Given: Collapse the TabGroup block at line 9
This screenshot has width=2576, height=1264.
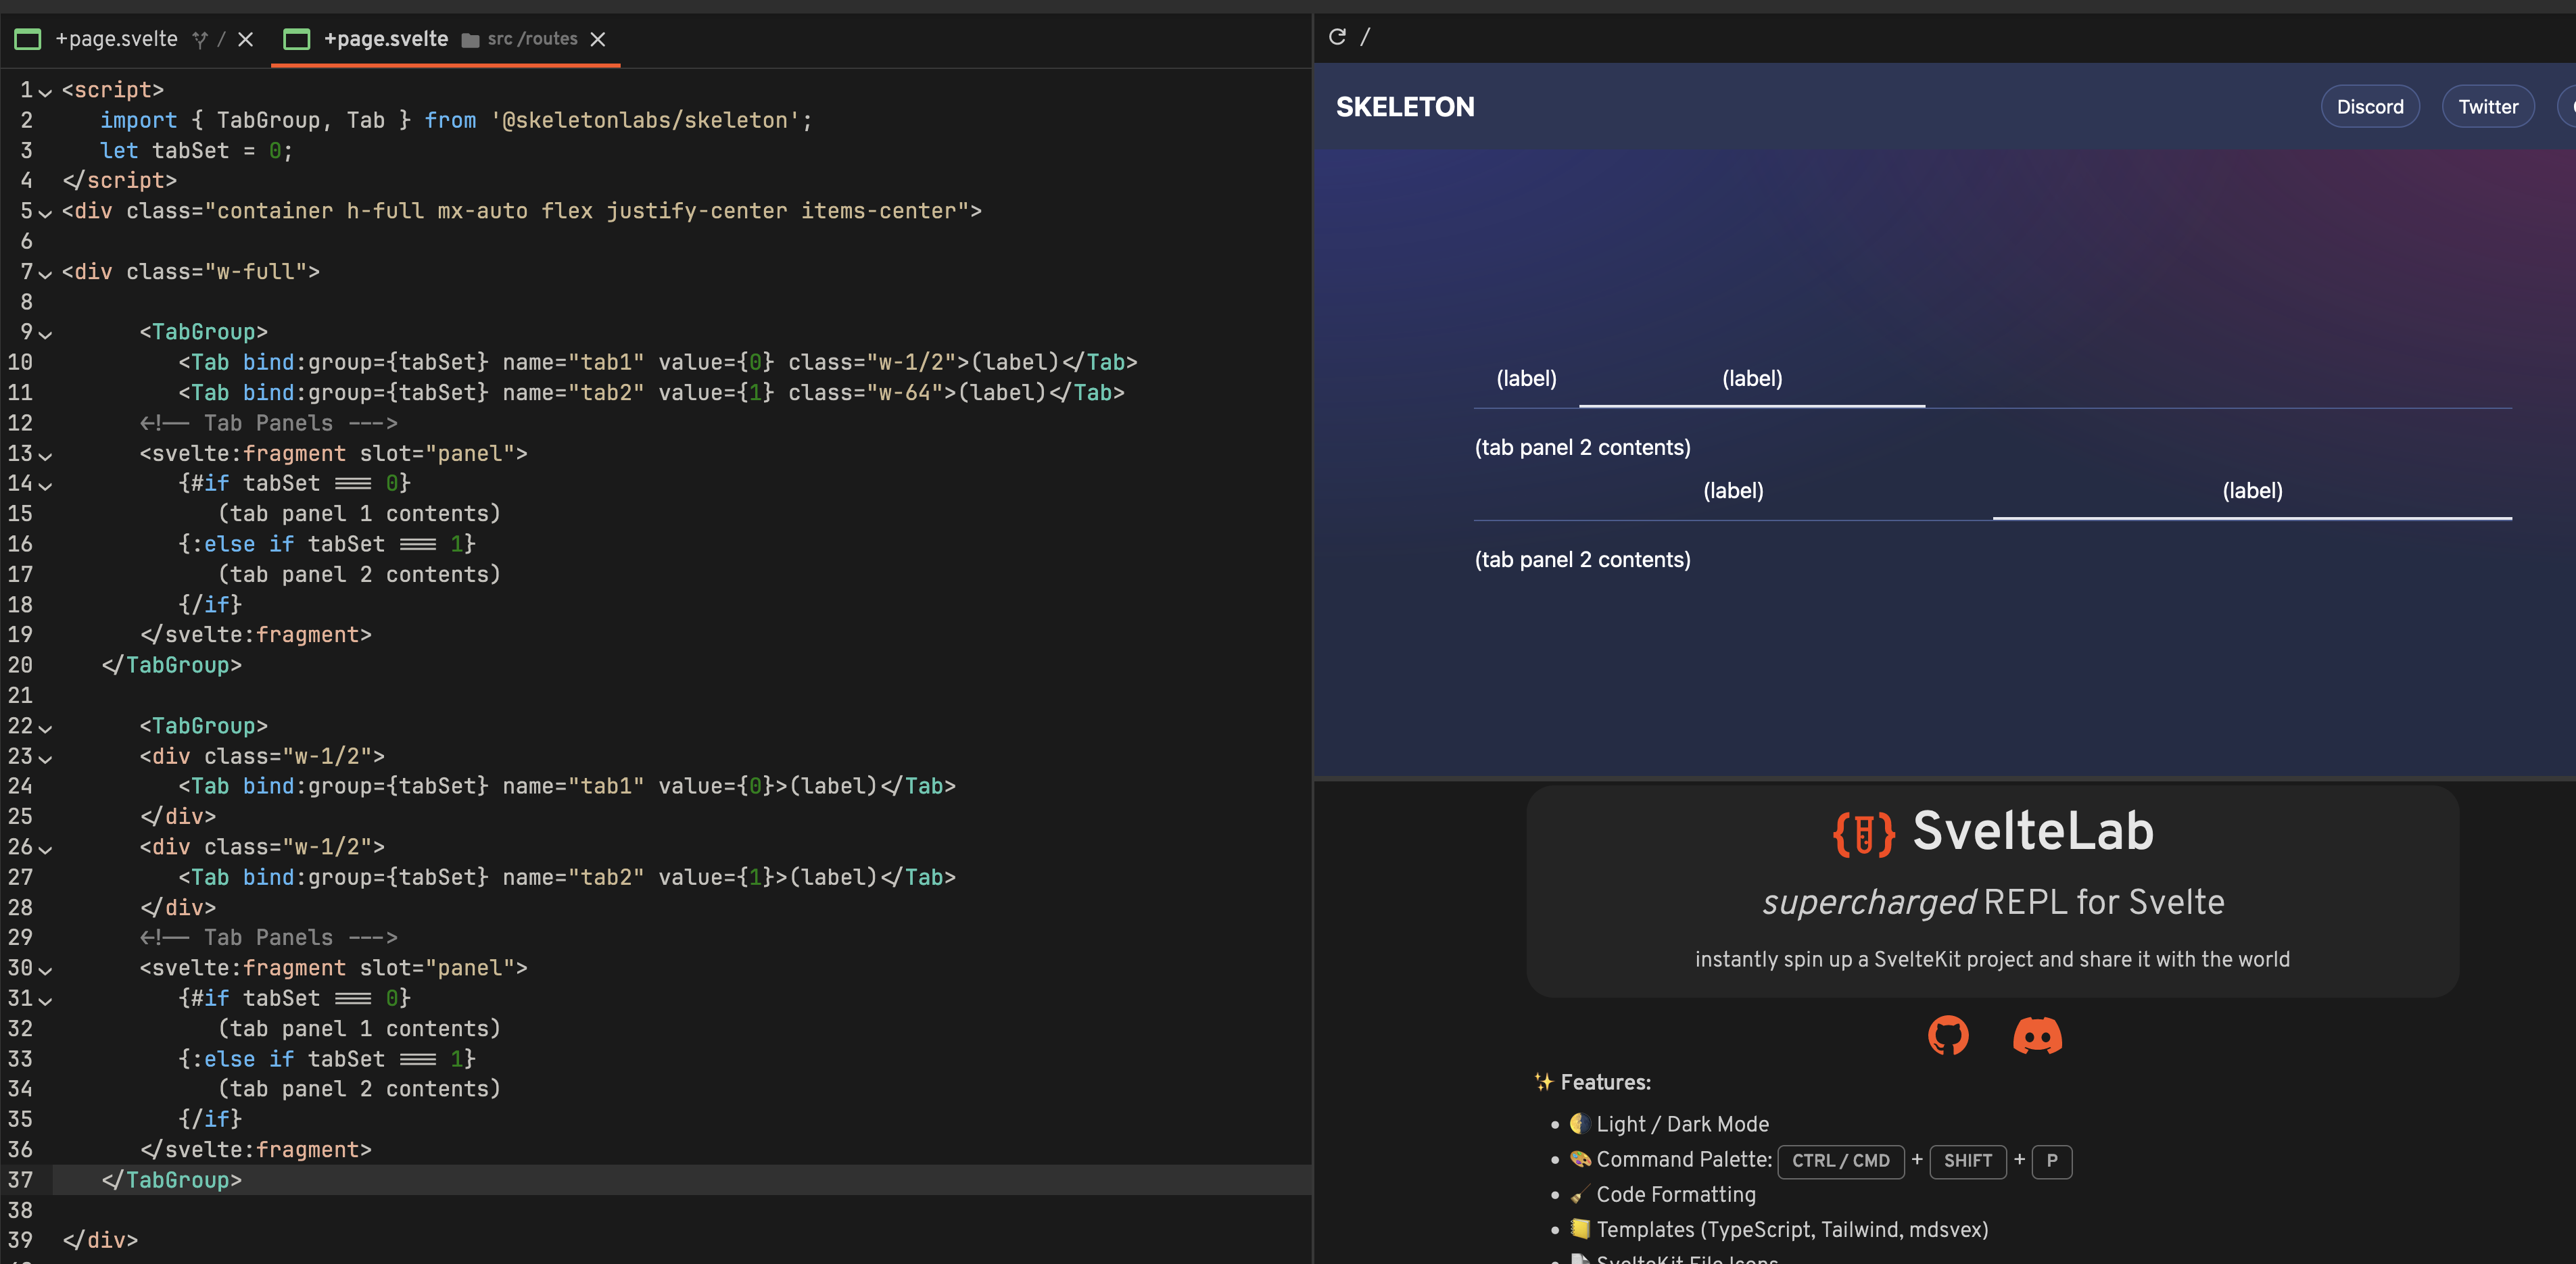Looking at the screenshot, I should (x=46, y=334).
